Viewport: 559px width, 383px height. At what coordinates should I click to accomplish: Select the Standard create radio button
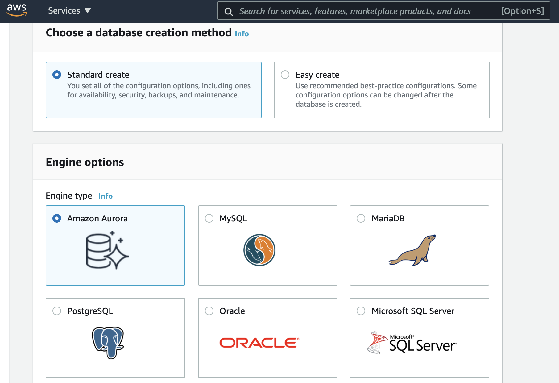(57, 75)
